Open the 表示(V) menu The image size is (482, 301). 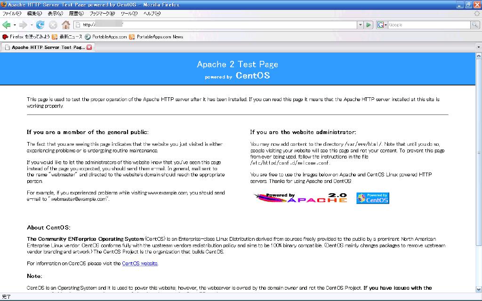56,14
